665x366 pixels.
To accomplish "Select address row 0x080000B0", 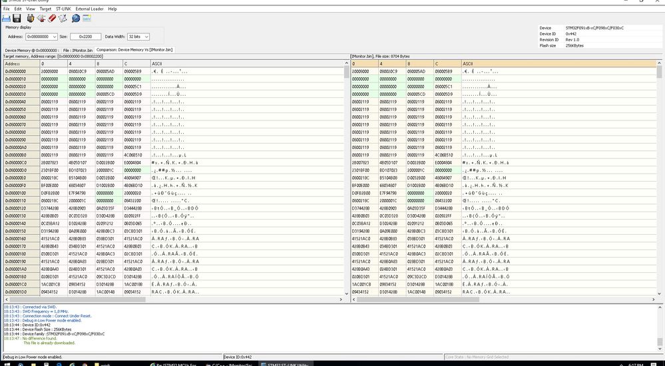I will [21, 155].
